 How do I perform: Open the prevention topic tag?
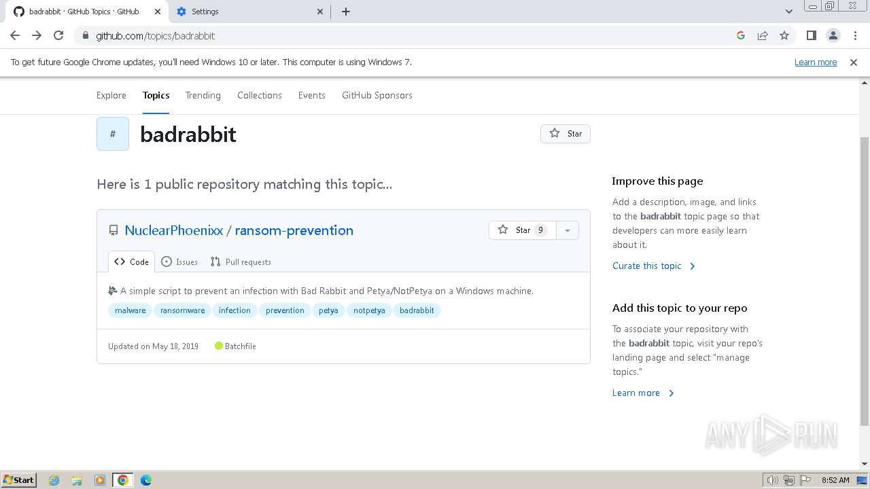285,310
